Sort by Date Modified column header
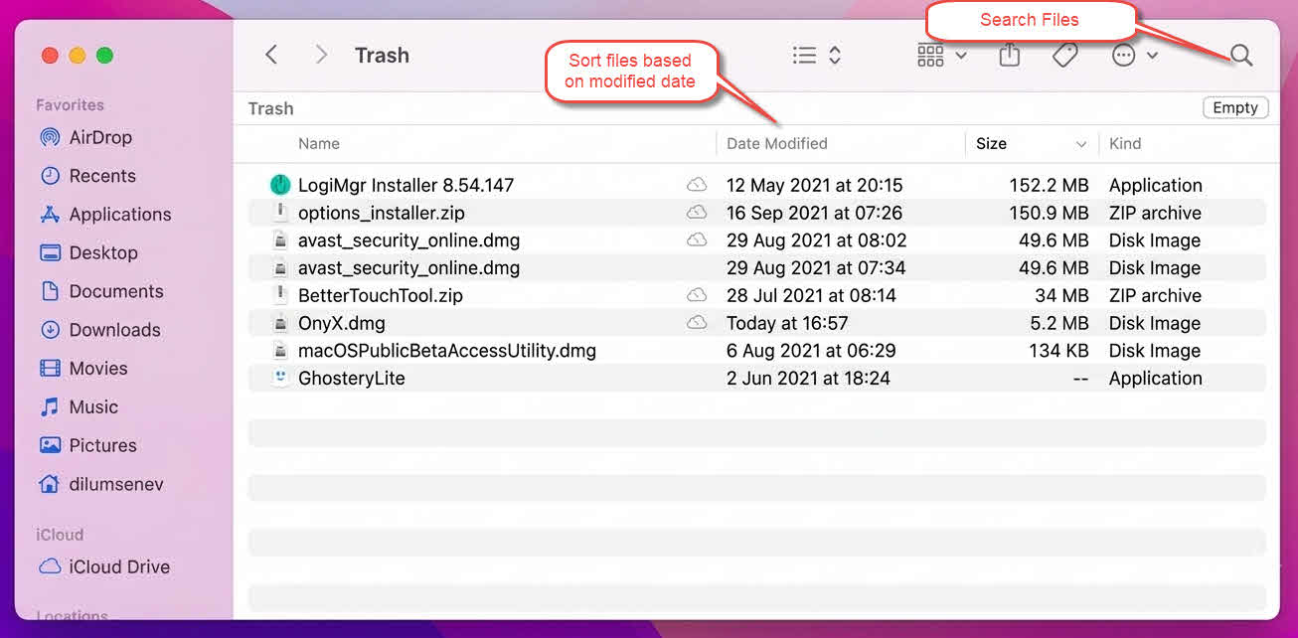Image resolution: width=1298 pixels, height=638 pixels. (x=776, y=143)
